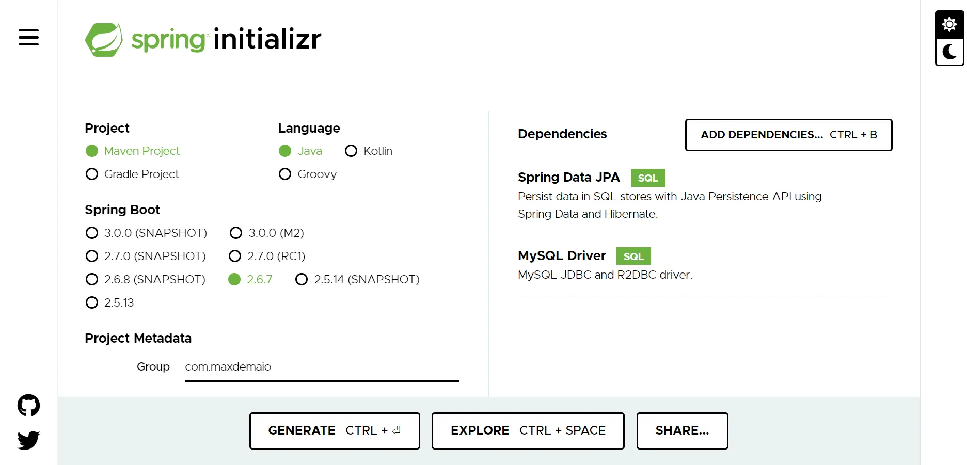Select Kotlin as the language
This screenshot has width=967, height=465.
(351, 151)
